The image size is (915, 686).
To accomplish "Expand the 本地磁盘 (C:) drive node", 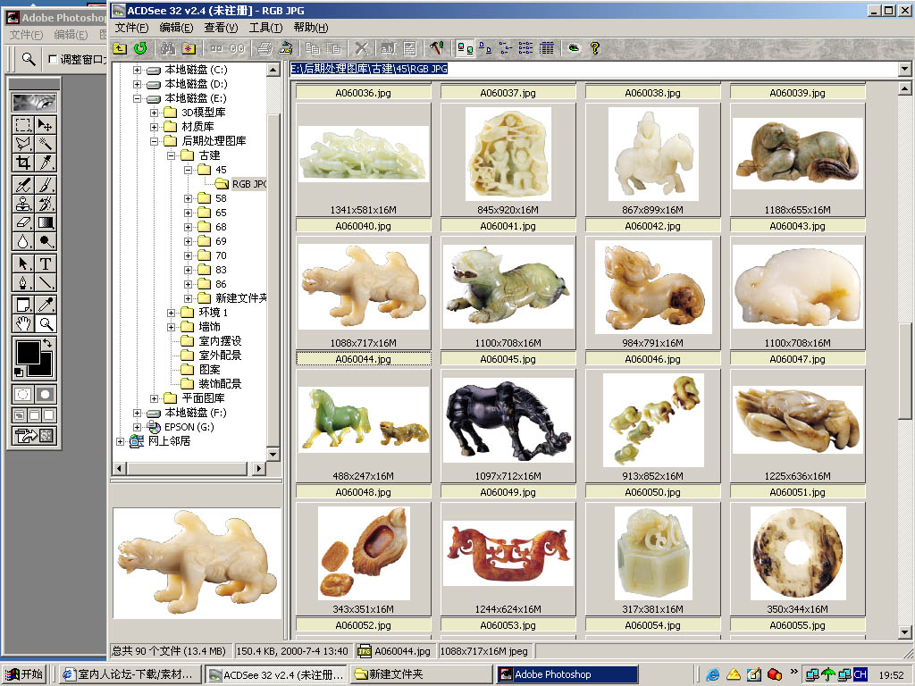I will 138,70.
